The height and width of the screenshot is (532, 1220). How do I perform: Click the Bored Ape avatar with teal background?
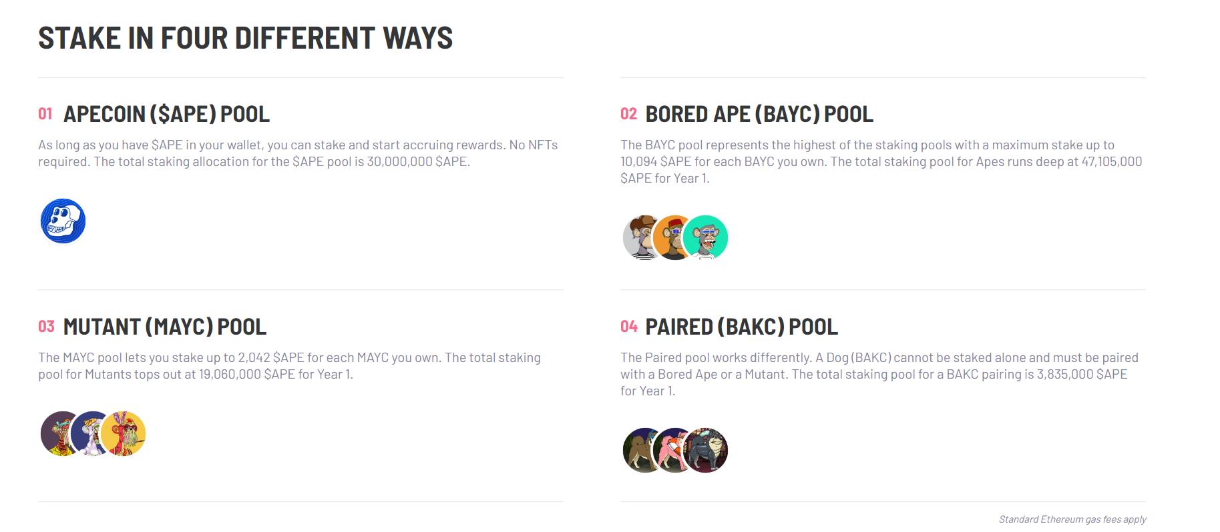pos(707,237)
